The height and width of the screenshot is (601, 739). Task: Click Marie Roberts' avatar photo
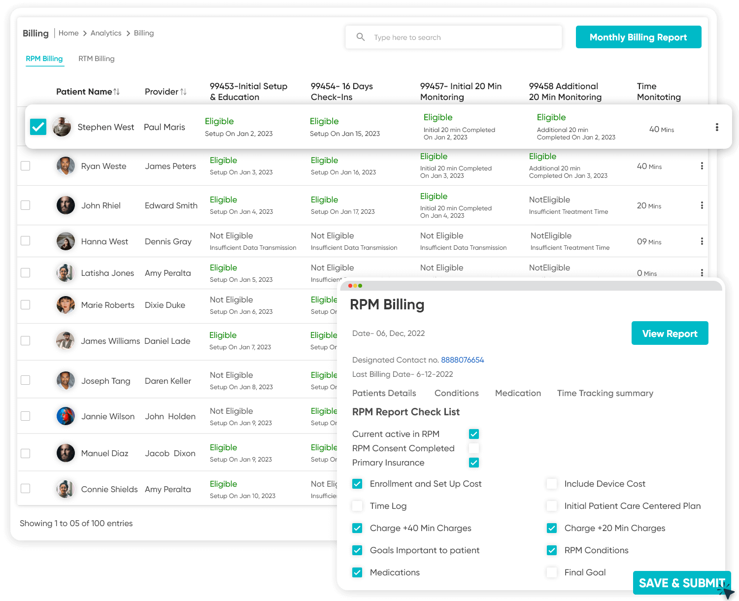[x=66, y=305]
